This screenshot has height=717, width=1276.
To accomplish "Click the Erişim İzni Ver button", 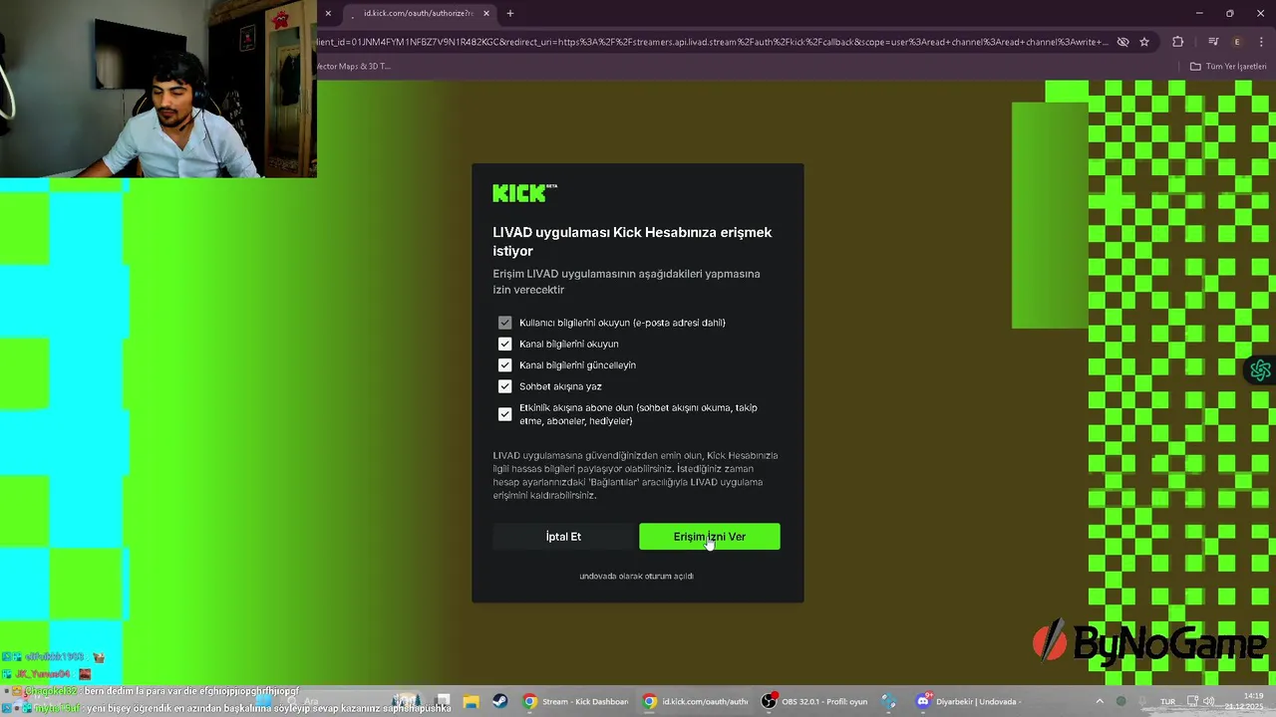I will click(x=709, y=537).
